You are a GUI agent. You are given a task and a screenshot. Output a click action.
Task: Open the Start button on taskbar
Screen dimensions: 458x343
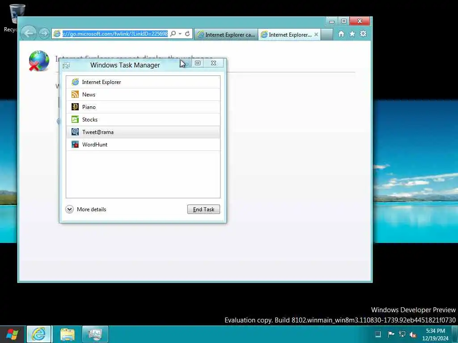click(12, 334)
